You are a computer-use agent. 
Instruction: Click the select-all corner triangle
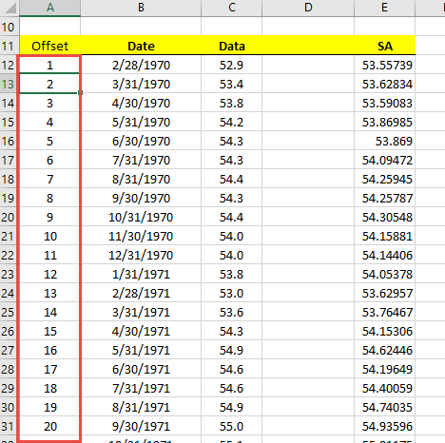tap(10, 8)
